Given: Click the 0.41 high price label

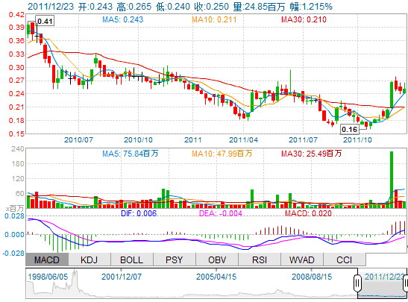Looking at the screenshot, I should 45,21.
